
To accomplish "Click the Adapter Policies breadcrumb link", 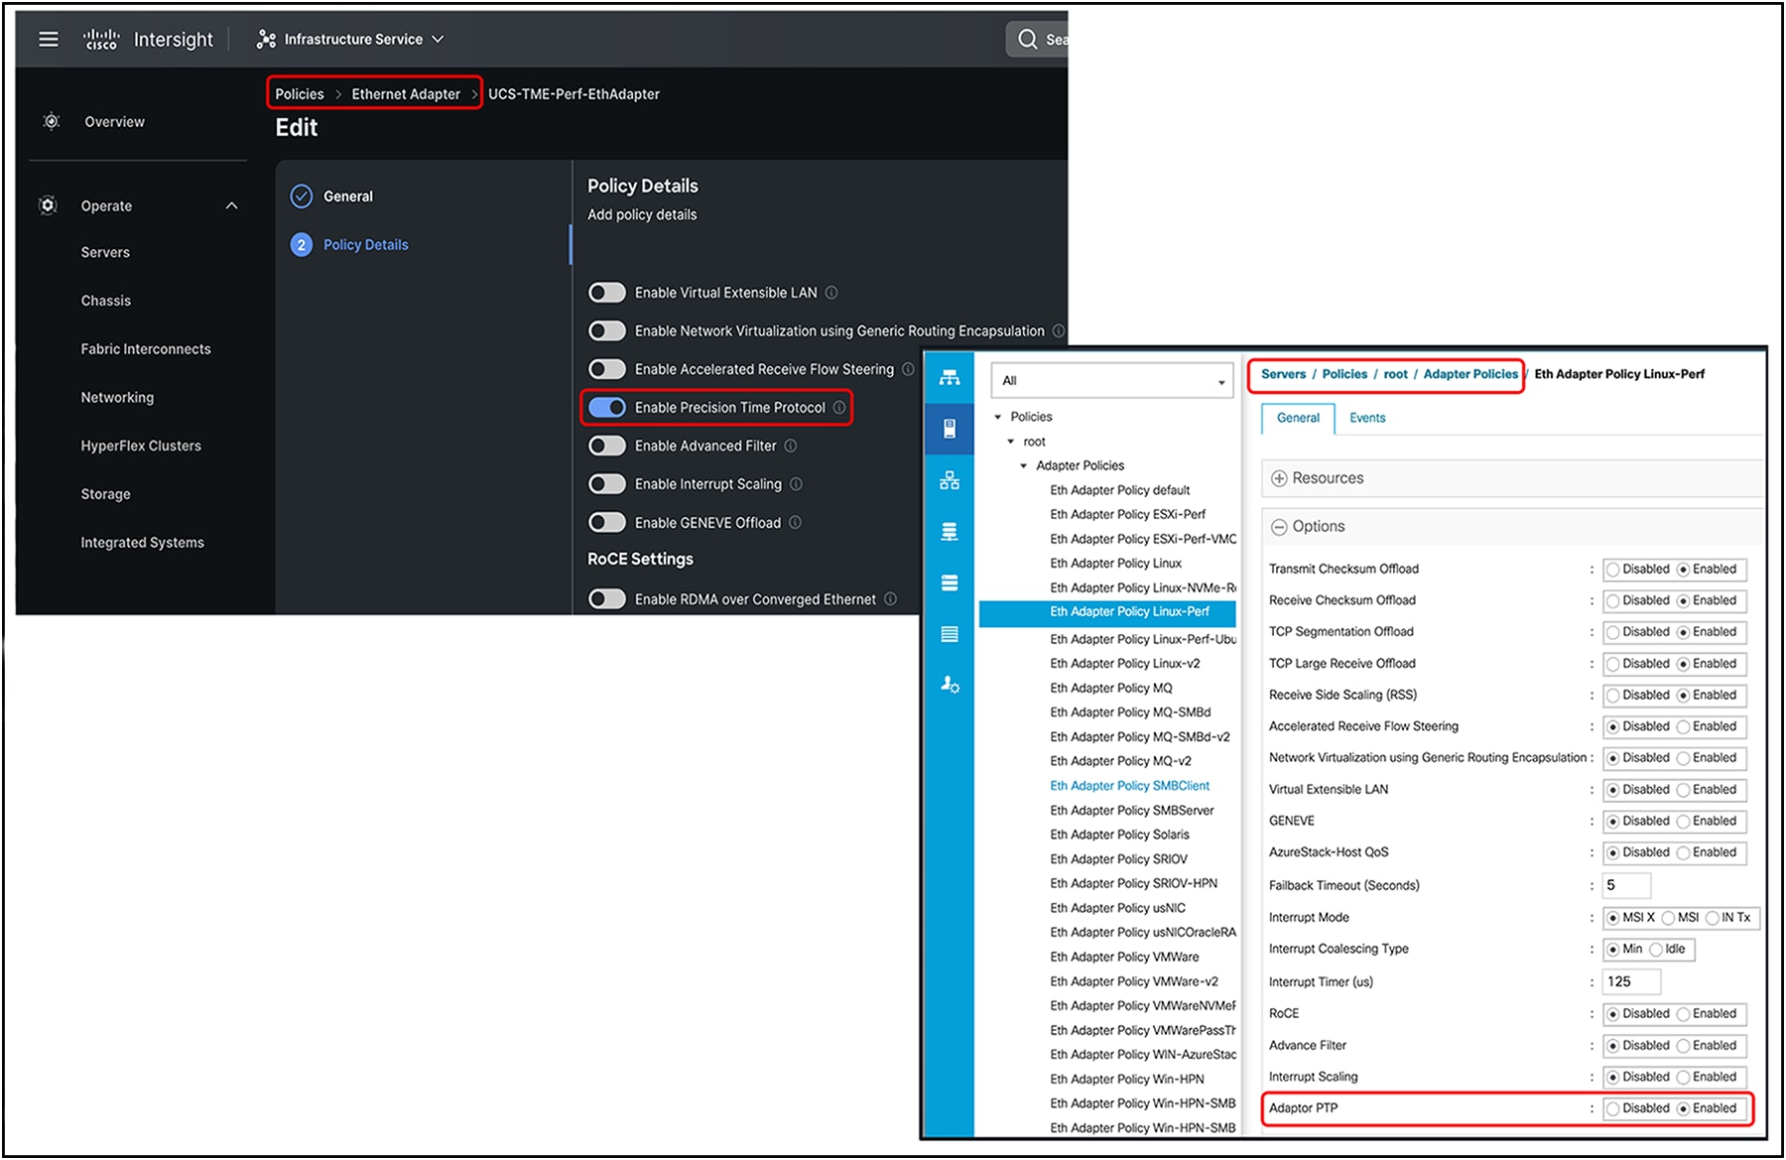I will pos(1470,374).
